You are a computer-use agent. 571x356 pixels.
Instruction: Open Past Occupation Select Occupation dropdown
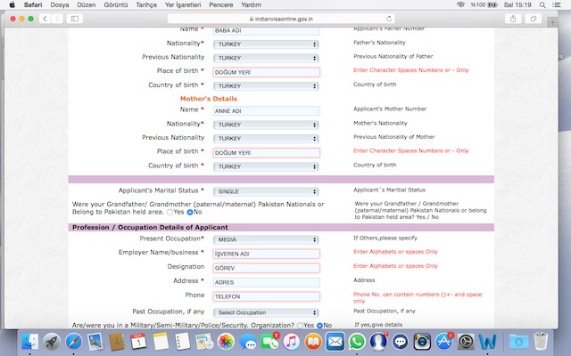[x=266, y=312]
